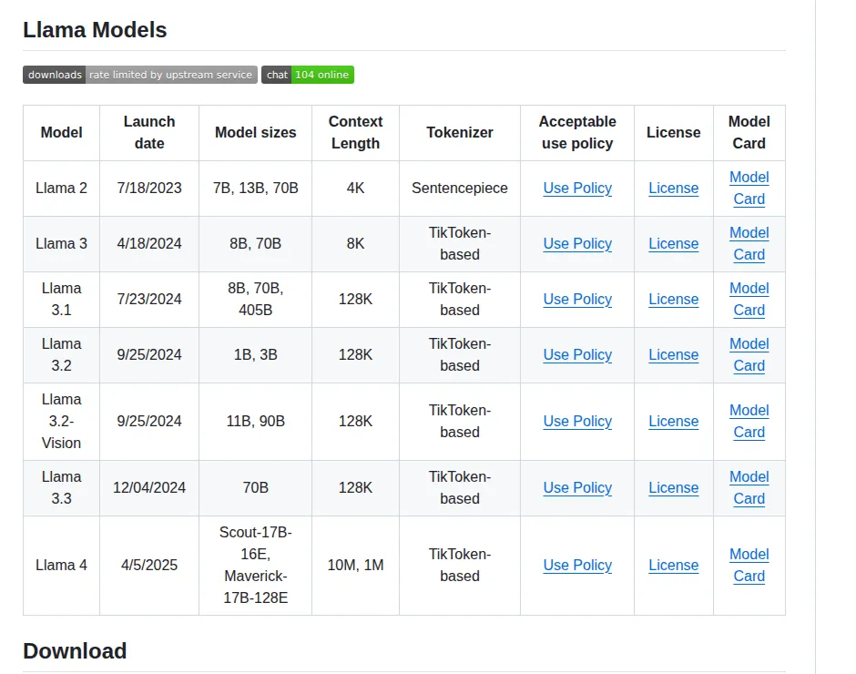The width and height of the screenshot is (856, 674).
Task: Click the downloads rate limited badge
Action: [x=139, y=75]
